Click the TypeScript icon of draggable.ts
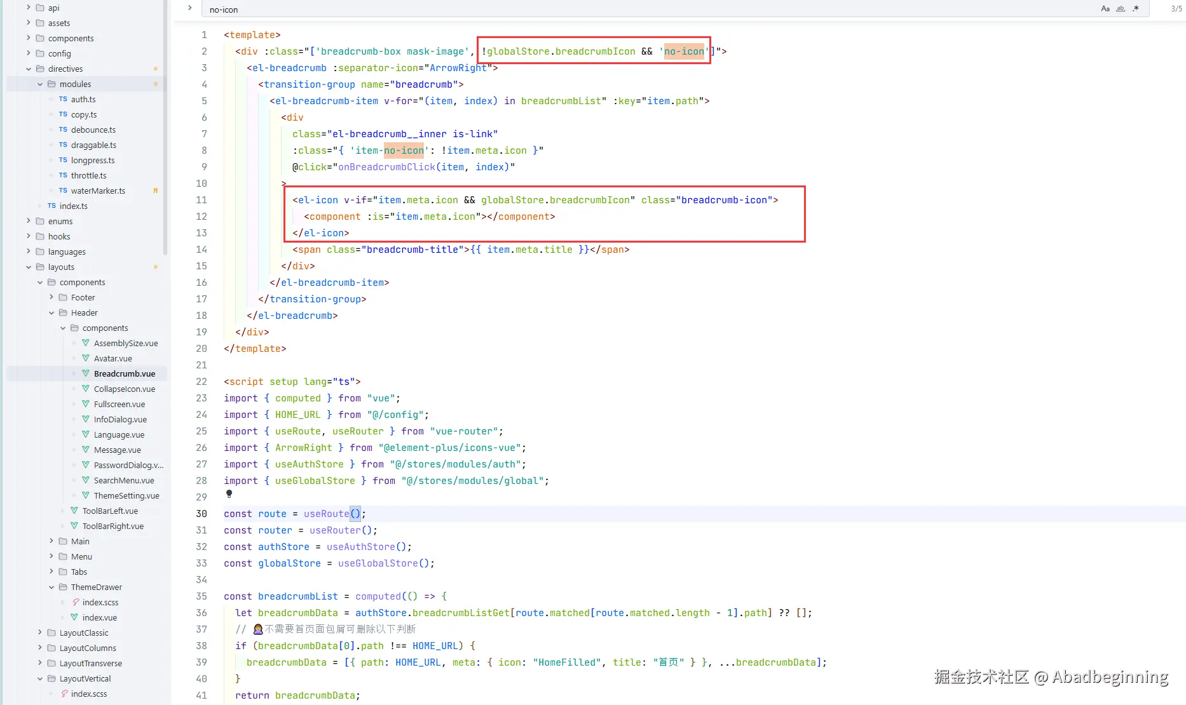 click(63, 145)
